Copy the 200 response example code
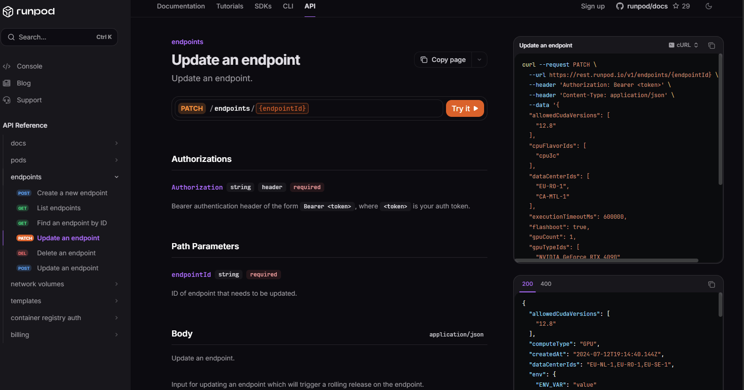The height and width of the screenshot is (390, 744). pyautogui.click(x=712, y=284)
